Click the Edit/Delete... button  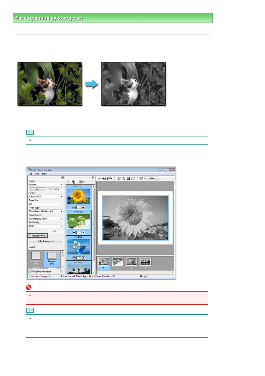click(x=55, y=189)
